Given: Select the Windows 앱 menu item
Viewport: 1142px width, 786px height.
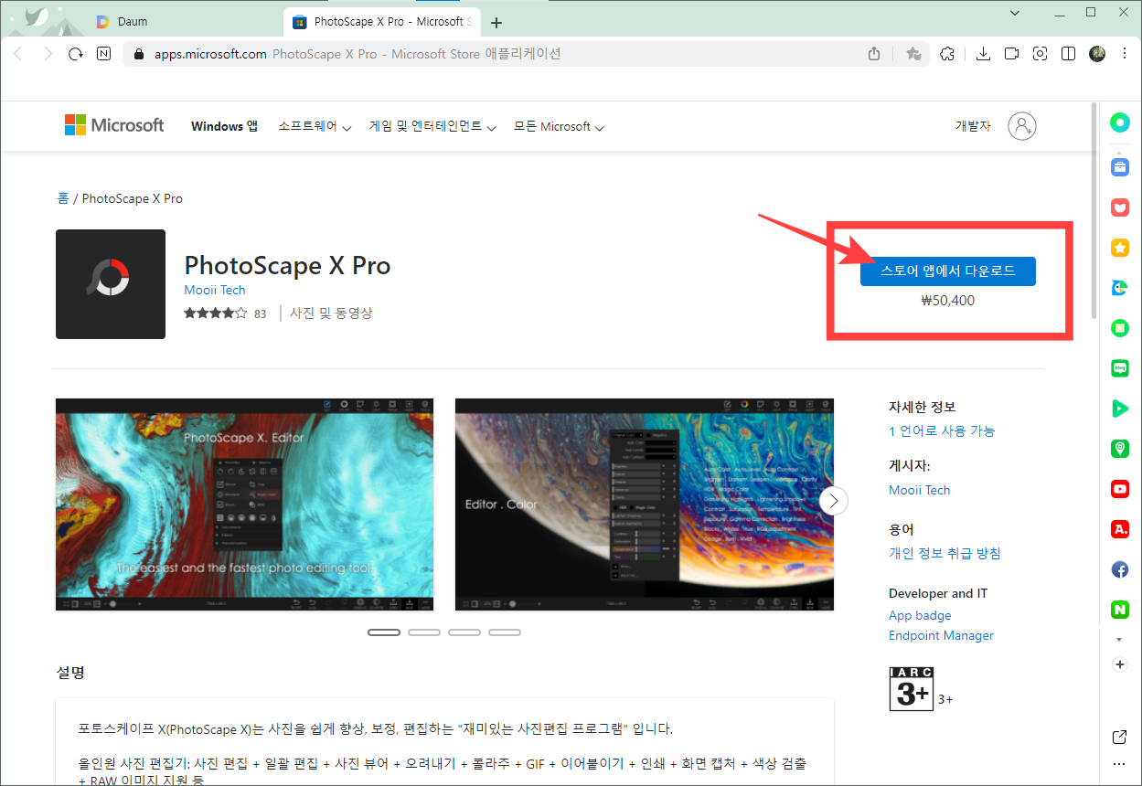Looking at the screenshot, I should point(224,127).
